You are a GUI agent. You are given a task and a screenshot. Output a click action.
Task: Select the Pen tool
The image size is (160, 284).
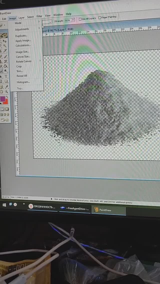(x=1, y=81)
